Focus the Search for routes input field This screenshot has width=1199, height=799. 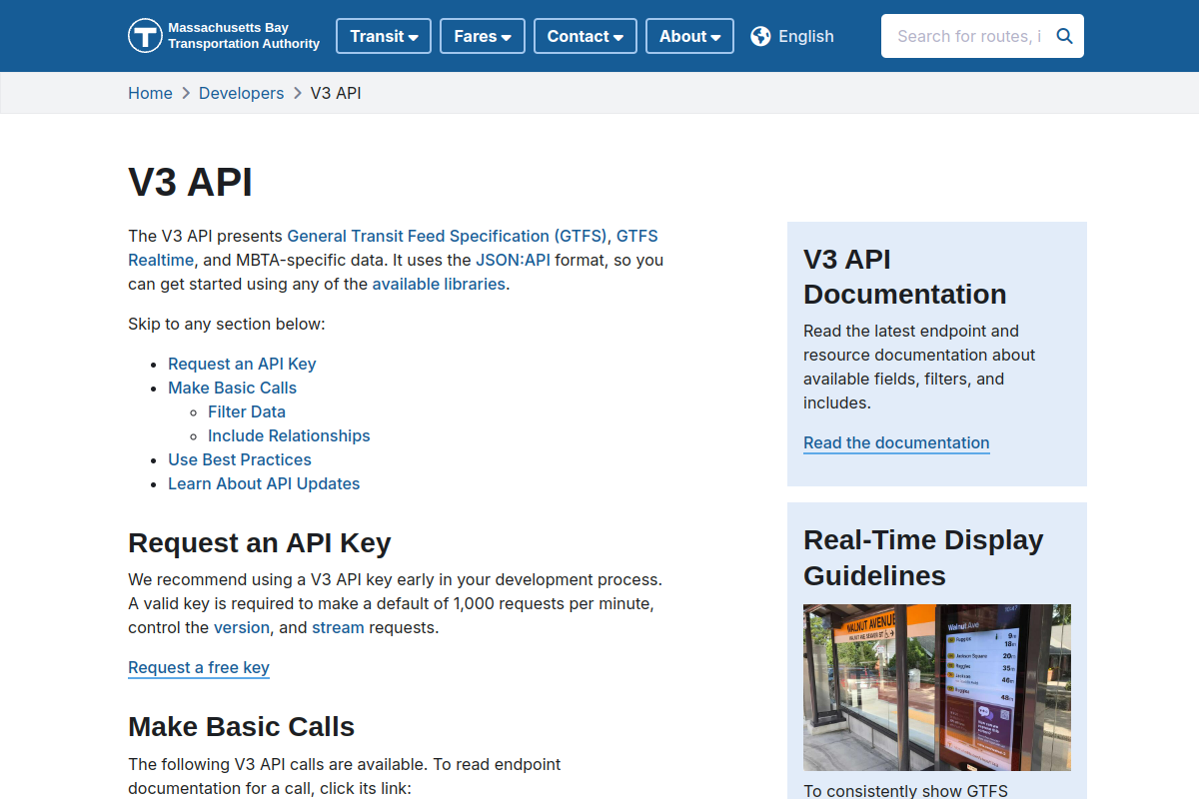(968, 36)
